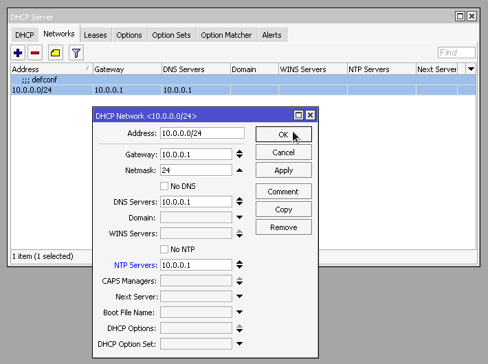488x364 pixels.
Task: Click the red minus remove icon
Action: (35, 52)
